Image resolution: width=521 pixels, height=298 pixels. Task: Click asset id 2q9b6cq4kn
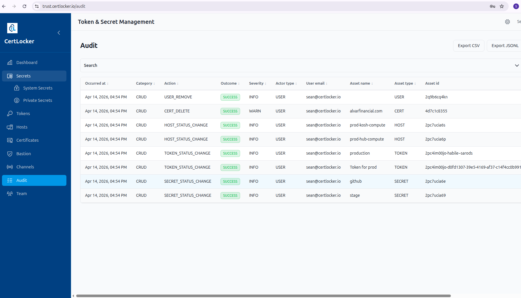tap(436, 97)
